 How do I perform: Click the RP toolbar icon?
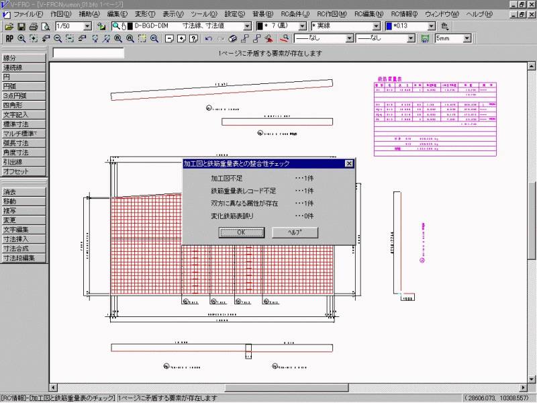[9, 38]
